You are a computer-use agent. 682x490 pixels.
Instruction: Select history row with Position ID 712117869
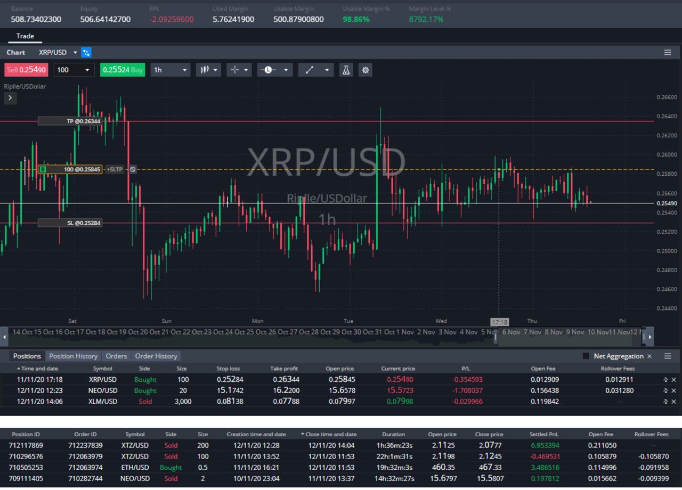(x=341, y=445)
